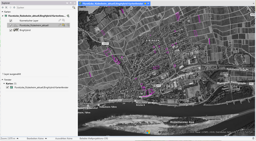Toggle yellow selectable icon on Flurstücke_Rüdesheim_aktuell layer
The image size is (256, 141).
[63, 25]
